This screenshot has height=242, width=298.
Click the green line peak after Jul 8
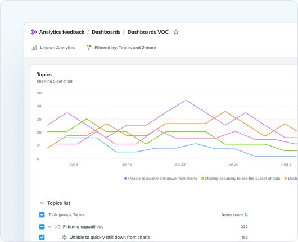(87, 119)
